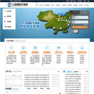
Task: Click the 网上交易 share circle icon
Action: pos(11,48)
